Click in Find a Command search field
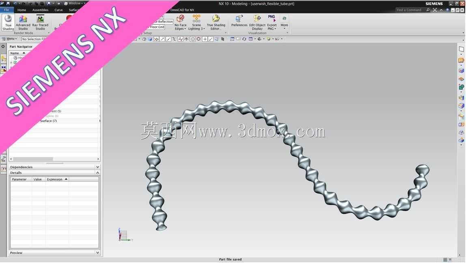This screenshot has width=466, height=263. tap(410, 10)
